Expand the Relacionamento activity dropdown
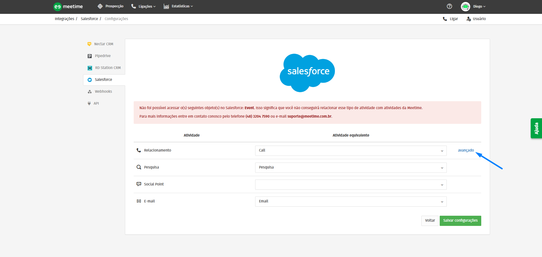542x257 pixels. tap(350, 151)
